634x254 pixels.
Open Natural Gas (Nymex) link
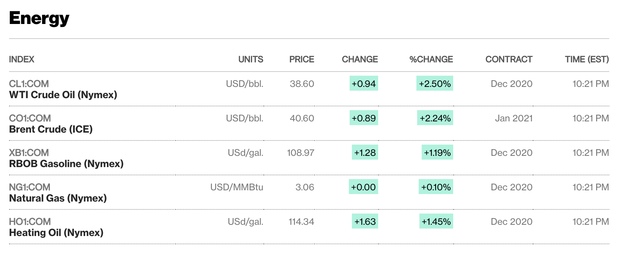[x=58, y=198]
